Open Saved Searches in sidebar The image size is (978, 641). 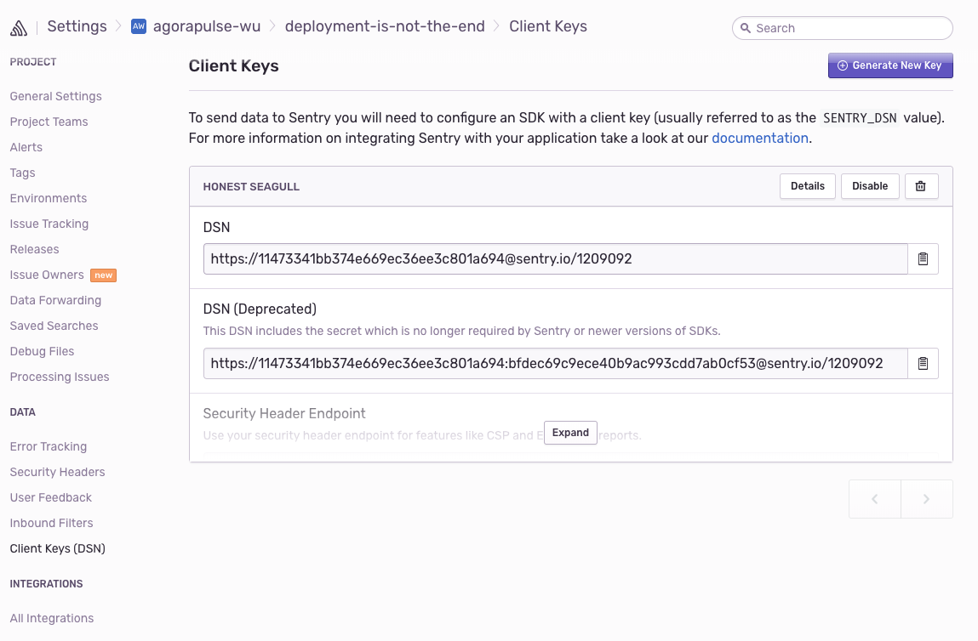(x=54, y=326)
